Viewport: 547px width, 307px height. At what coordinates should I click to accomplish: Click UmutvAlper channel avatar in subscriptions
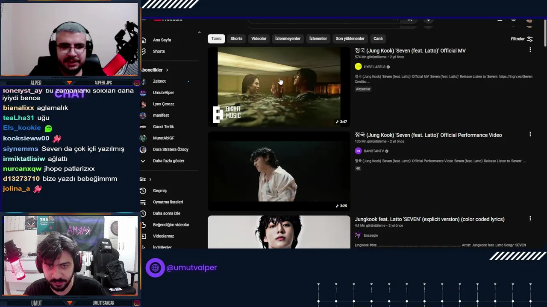(143, 93)
